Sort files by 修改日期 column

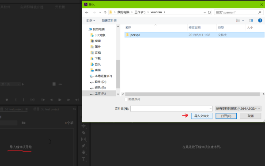pyautogui.click(x=194, y=27)
